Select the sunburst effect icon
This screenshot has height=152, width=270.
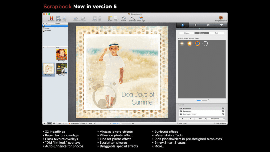[x=189, y=43]
